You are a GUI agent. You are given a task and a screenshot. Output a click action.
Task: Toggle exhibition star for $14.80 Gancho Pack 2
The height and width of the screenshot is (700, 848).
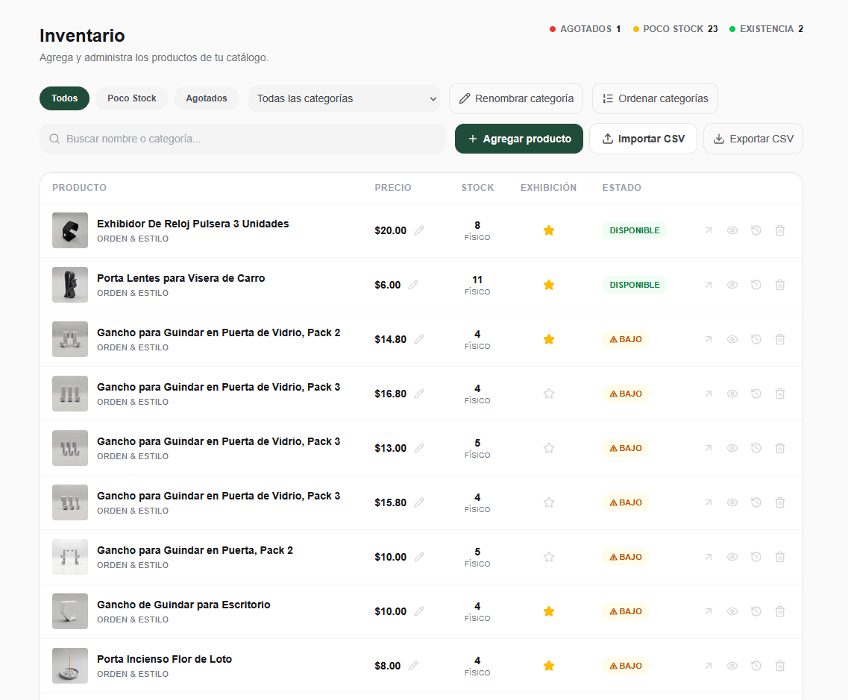coord(549,339)
